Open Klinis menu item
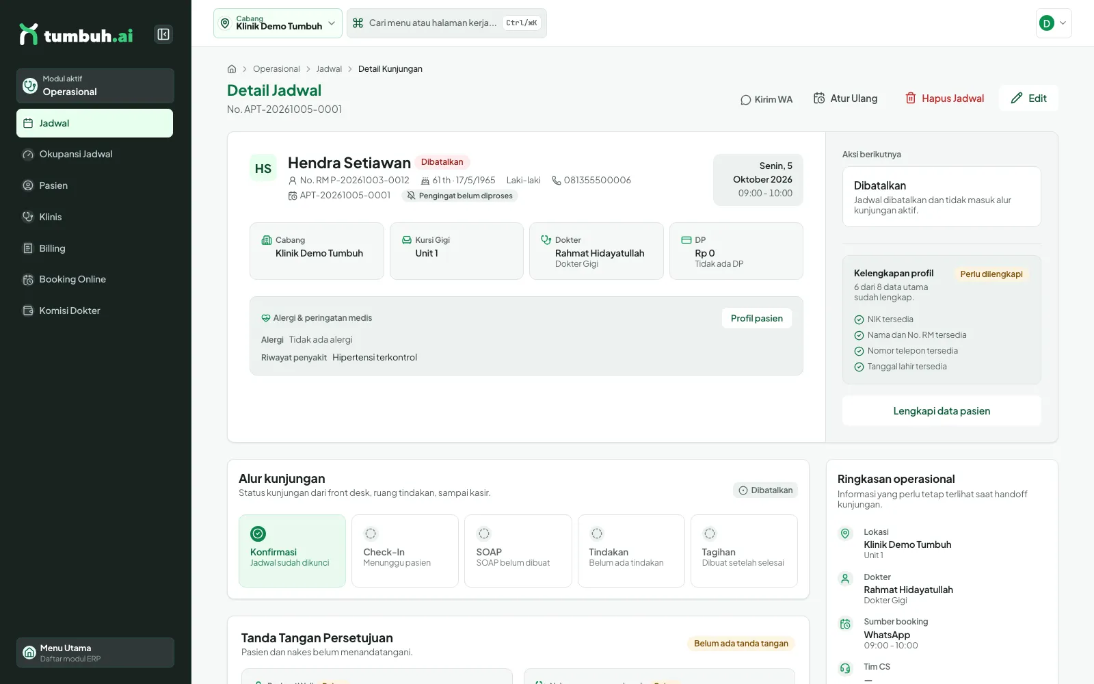The width and height of the screenshot is (1094, 684). [94, 217]
